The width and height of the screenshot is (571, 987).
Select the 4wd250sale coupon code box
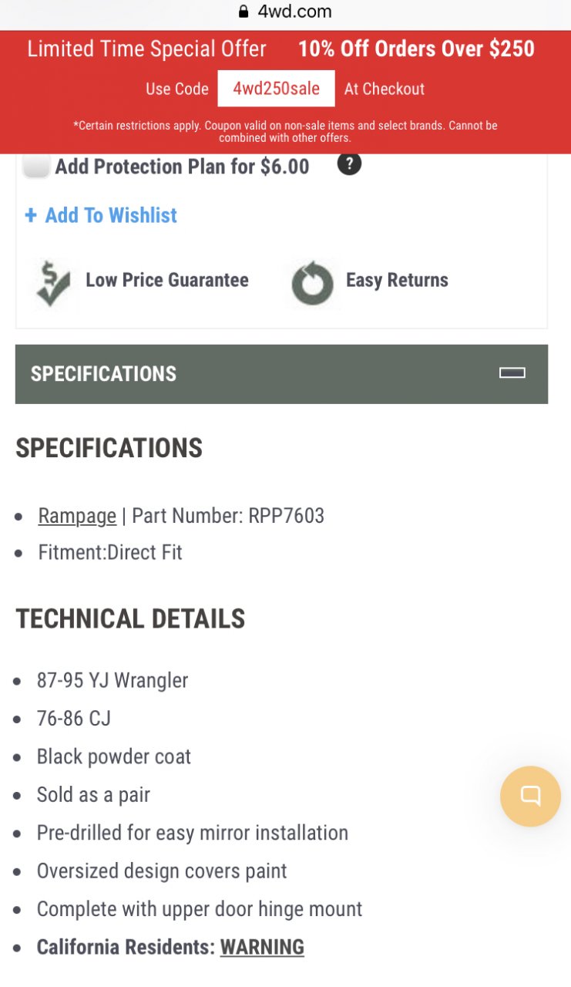pyautogui.click(x=276, y=89)
